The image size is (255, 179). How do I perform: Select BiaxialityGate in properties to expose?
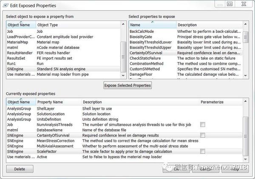tap(142, 37)
